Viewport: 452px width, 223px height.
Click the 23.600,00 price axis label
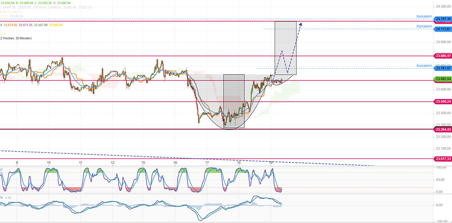[443, 89]
